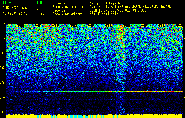The image size is (185, 118).
Task: Click the 2217 time marker
Action: click(x=126, y=25)
